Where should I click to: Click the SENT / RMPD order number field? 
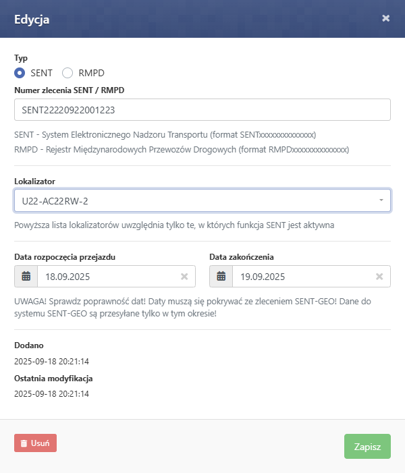pyautogui.click(x=202, y=110)
